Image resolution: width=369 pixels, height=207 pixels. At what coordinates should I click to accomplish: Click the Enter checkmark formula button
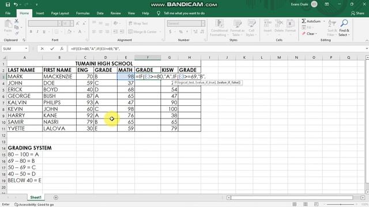[52, 48]
